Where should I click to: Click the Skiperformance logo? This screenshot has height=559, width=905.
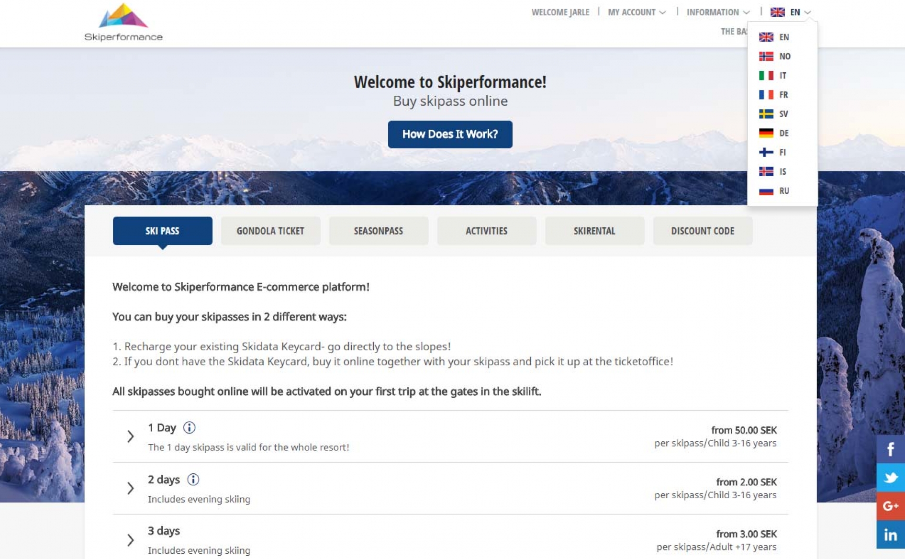[x=123, y=22]
